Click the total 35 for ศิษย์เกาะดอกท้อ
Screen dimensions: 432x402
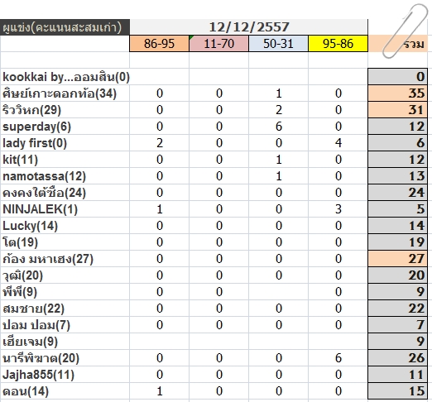398,93
